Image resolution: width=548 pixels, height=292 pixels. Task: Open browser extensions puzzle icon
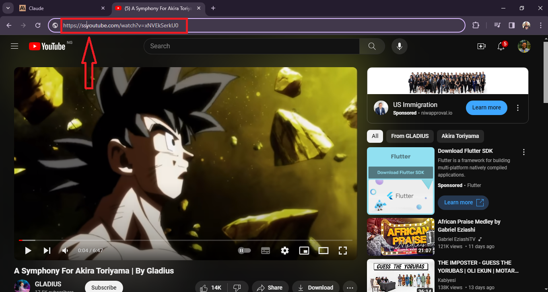476,25
